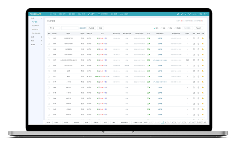The width and height of the screenshot is (236, 141).
Task: Click edit icon for user 2662
Action: coord(194,38)
